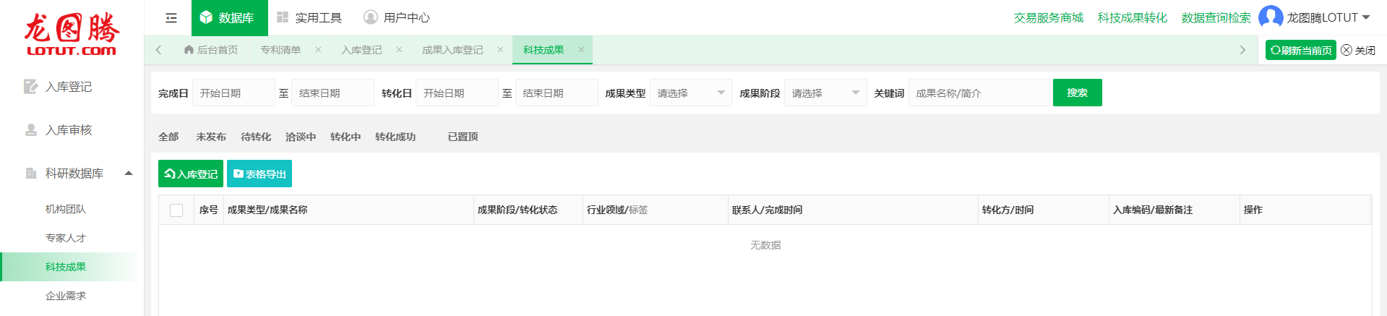Switch to the 入库登记 tab
The height and width of the screenshot is (316, 1387).
tap(361, 50)
